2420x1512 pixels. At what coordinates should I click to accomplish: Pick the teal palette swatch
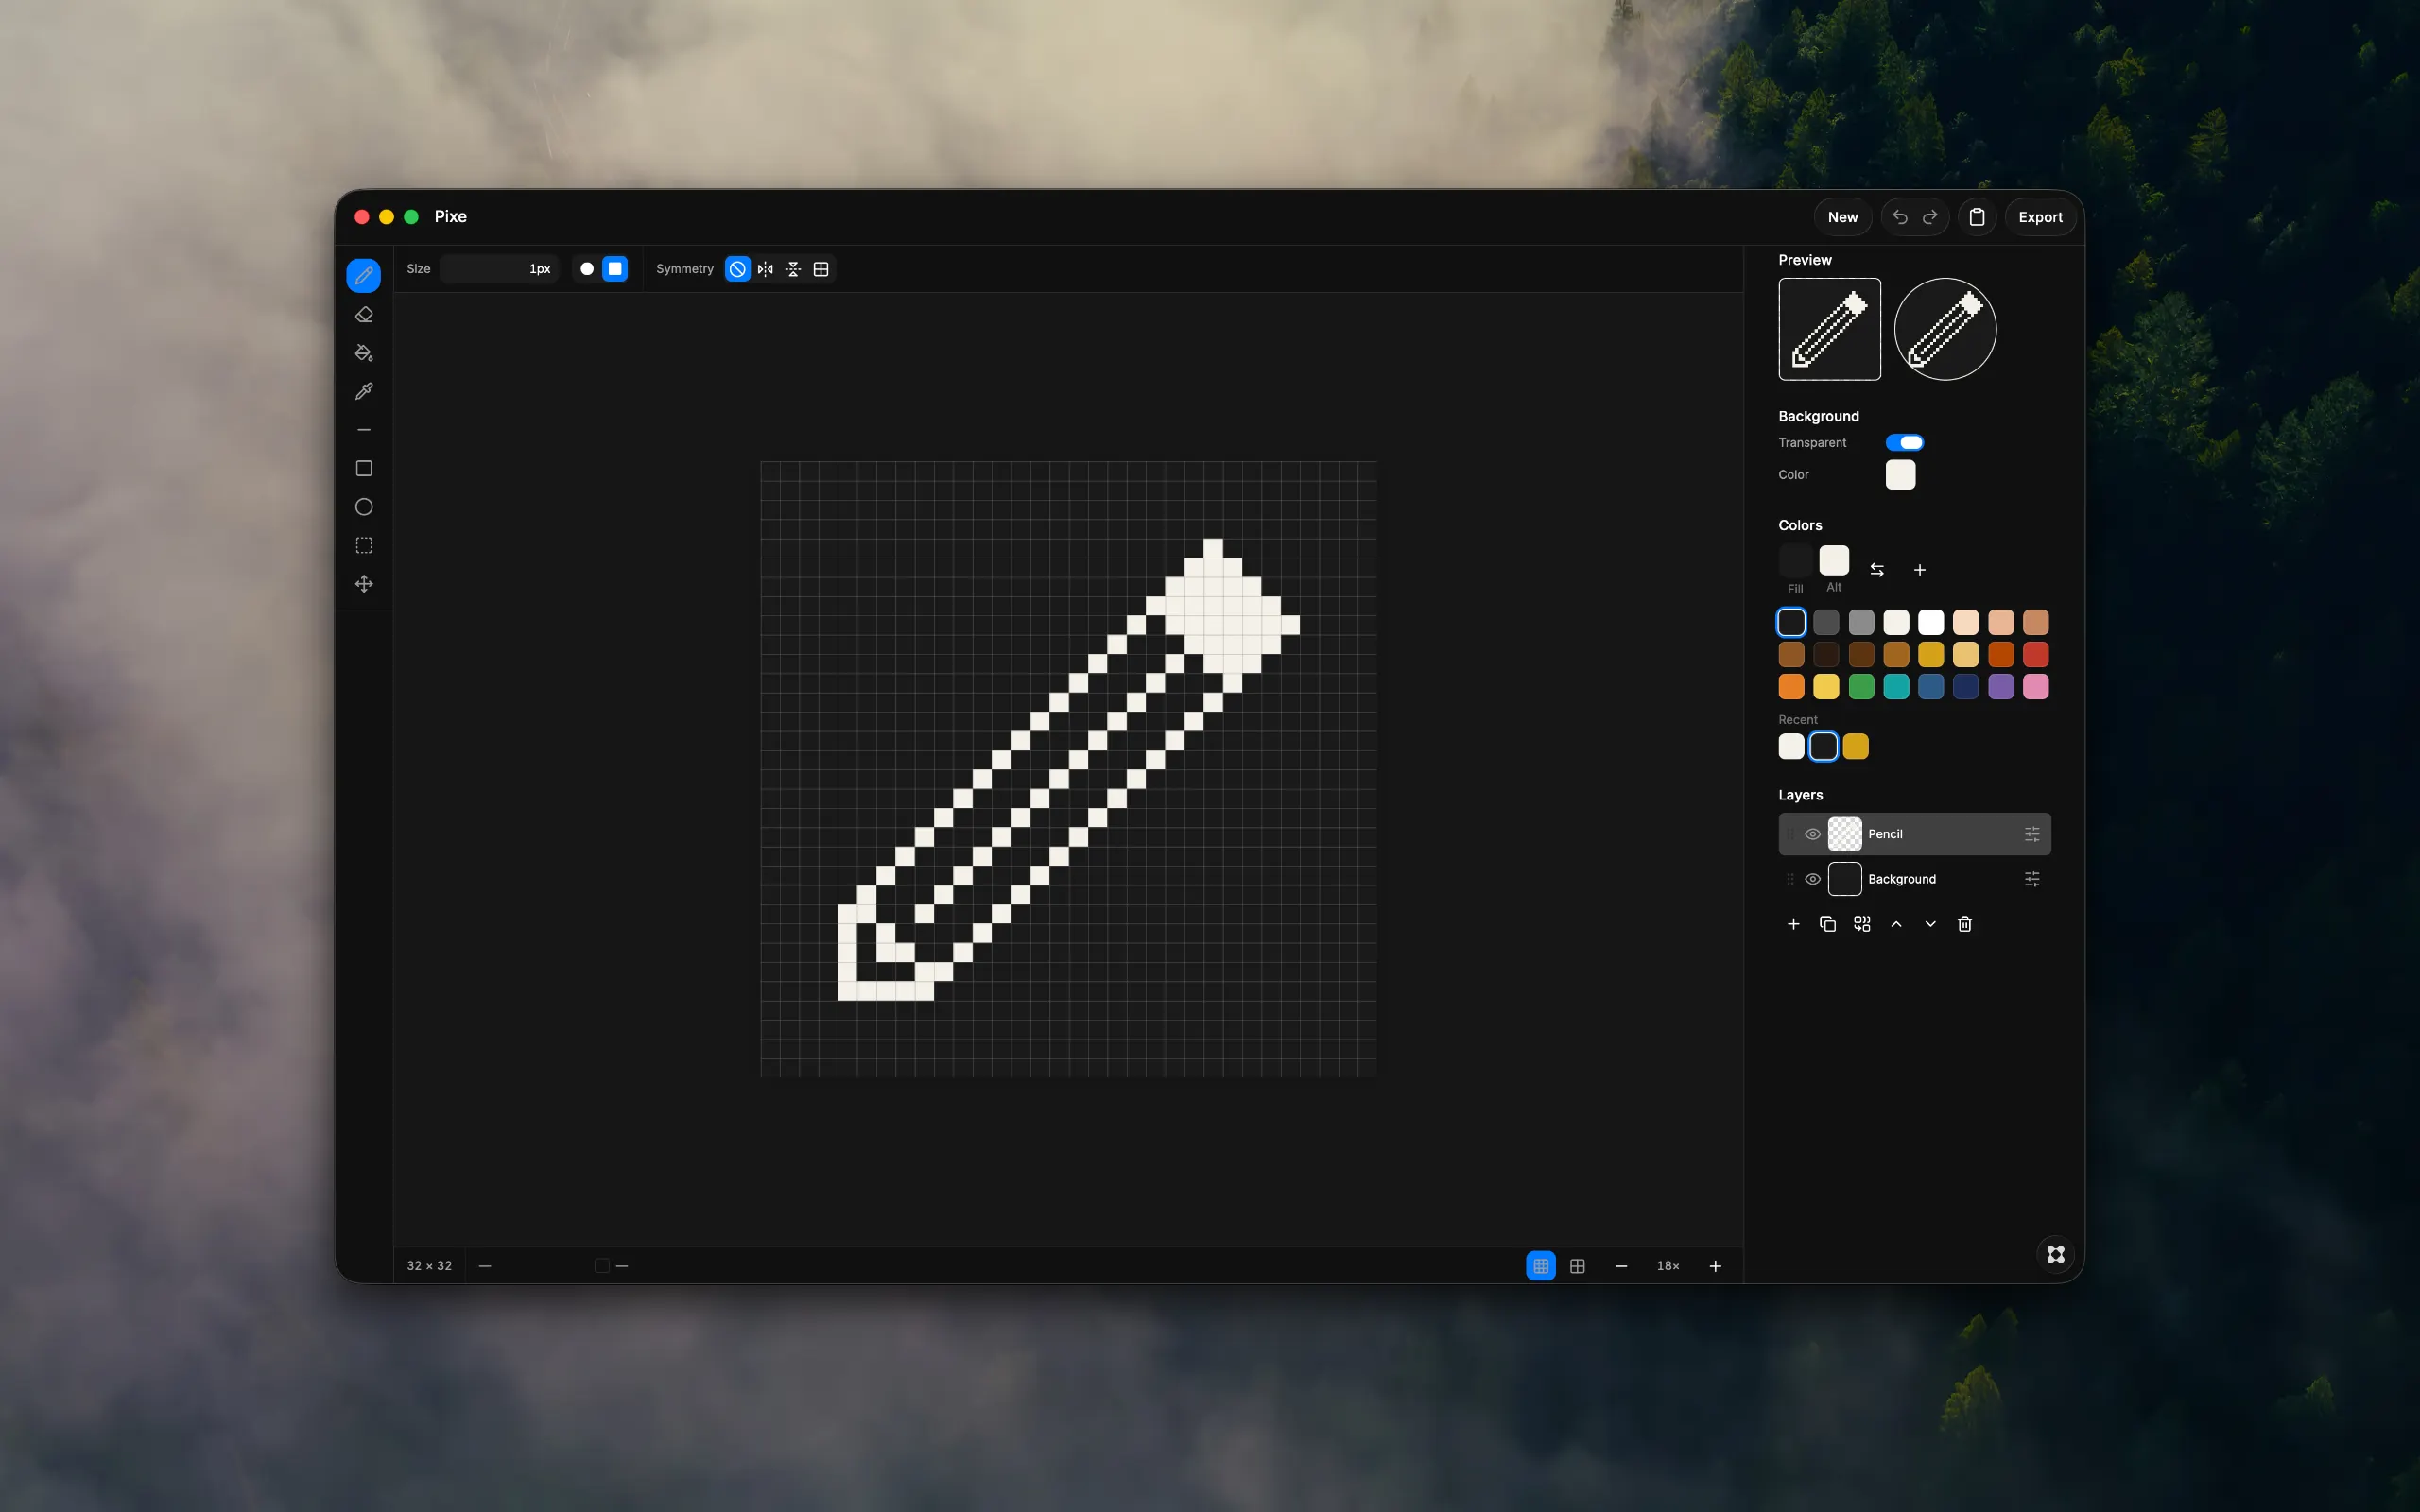coord(1896,687)
